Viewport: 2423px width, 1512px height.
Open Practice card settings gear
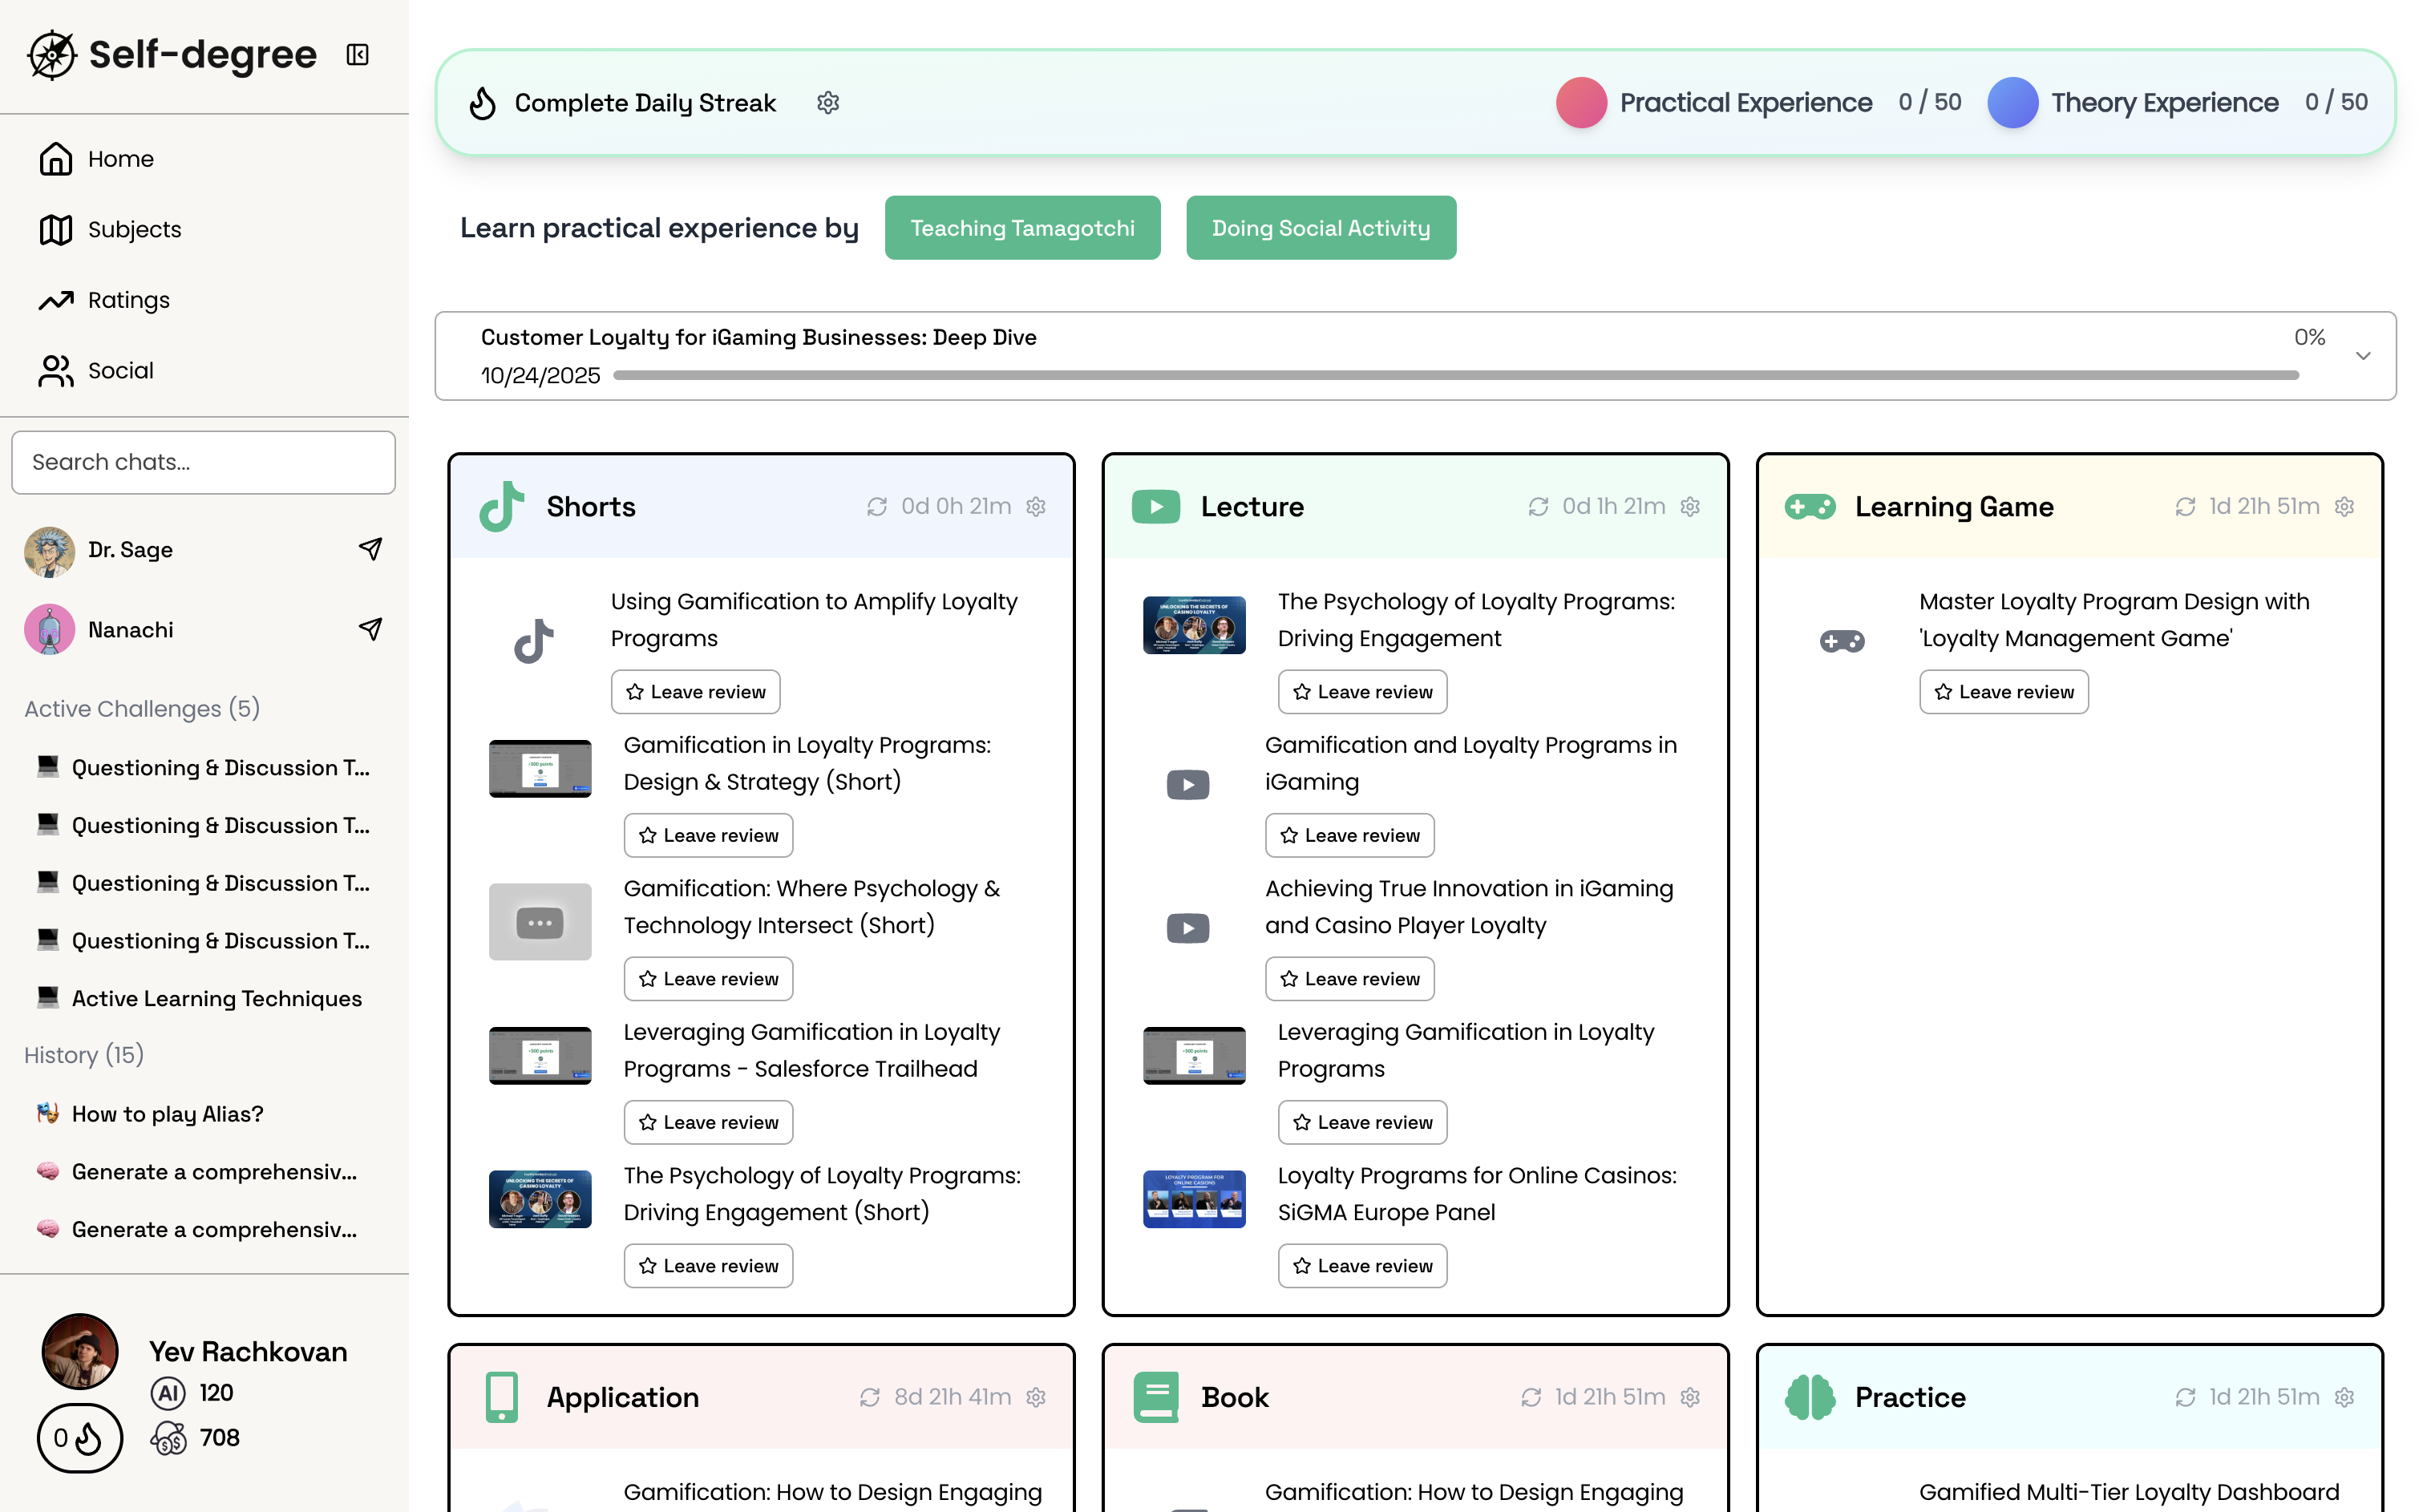(x=2344, y=1397)
